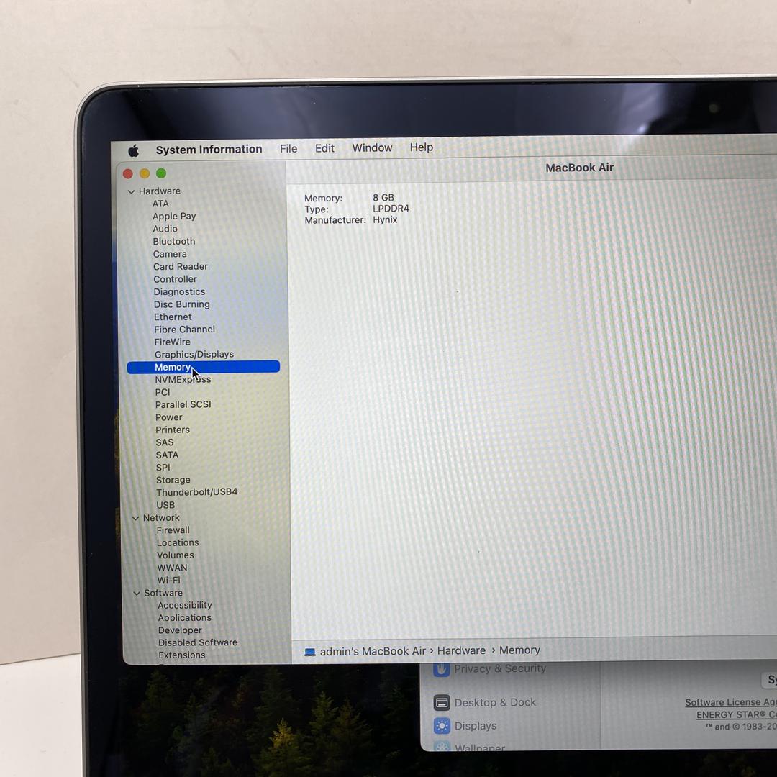Open the File menu
Image resolution: width=777 pixels, height=777 pixels.
click(x=288, y=149)
